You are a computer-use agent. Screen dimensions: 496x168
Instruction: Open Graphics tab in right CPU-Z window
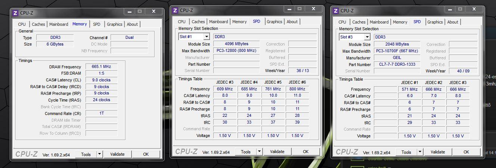(x=435, y=22)
